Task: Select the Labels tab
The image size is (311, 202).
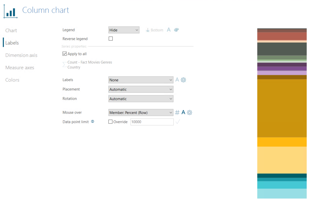Action: tap(12, 43)
